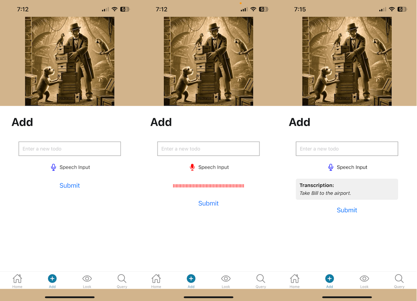Open the Home tab on the right phone screen
Viewport: 417px width, 301px height.
point(295,281)
